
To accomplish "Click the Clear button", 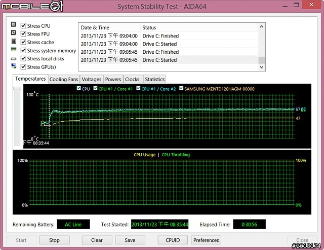I will click(97, 240).
